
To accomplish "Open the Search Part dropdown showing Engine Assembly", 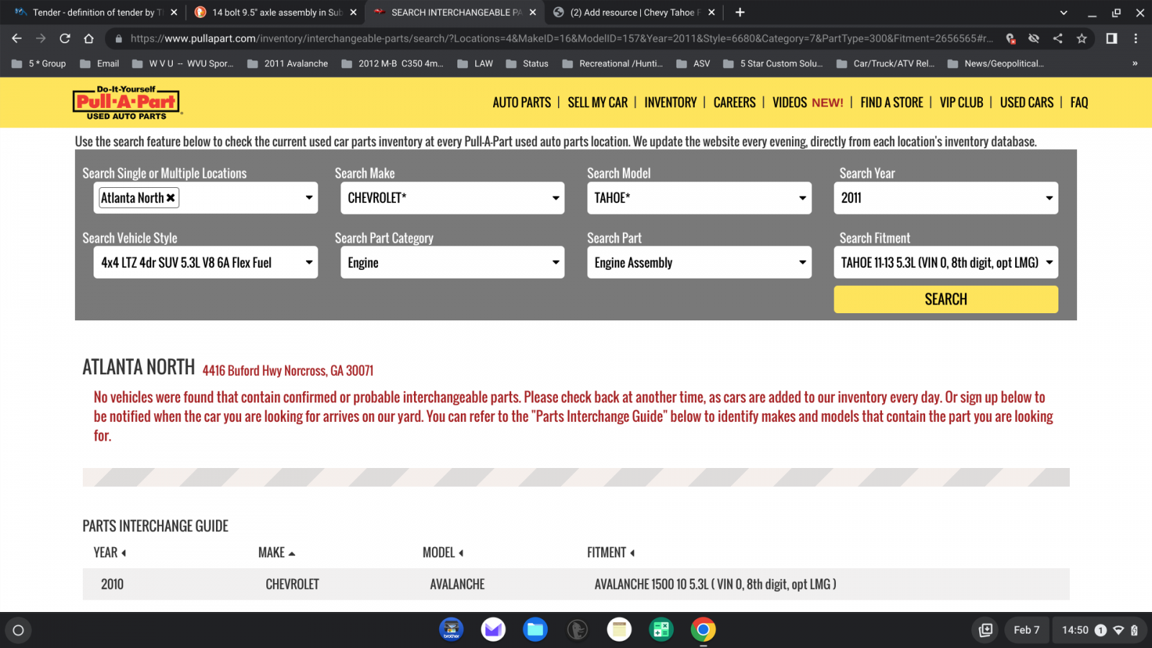I will click(x=699, y=263).
